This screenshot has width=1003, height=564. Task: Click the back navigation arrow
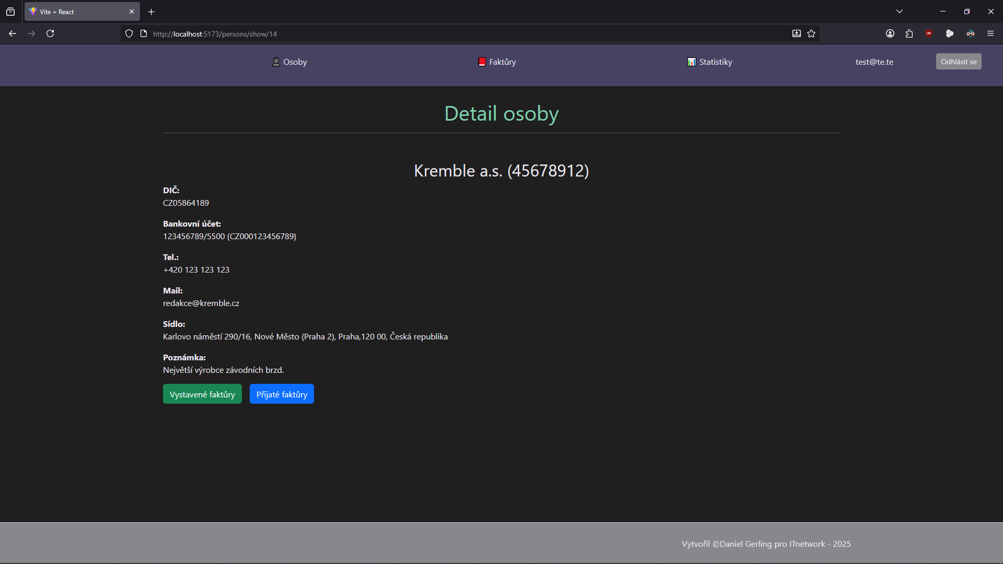[13, 33]
